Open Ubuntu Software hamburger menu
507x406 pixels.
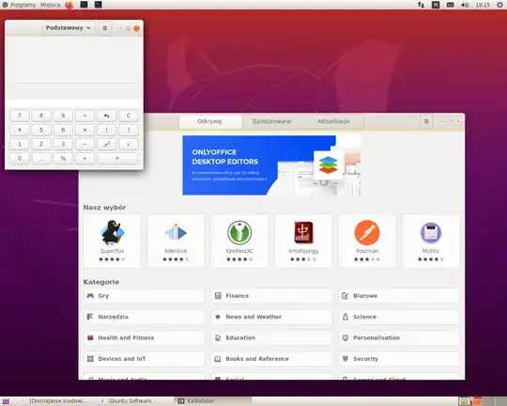coord(426,121)
